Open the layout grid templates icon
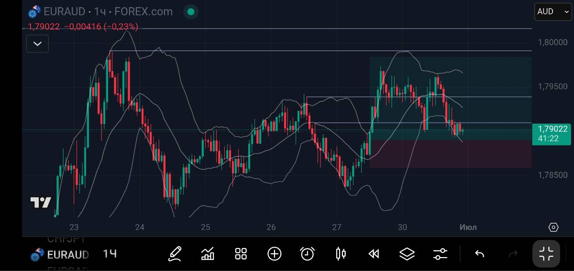574x271 pixels. coord(241,253)
